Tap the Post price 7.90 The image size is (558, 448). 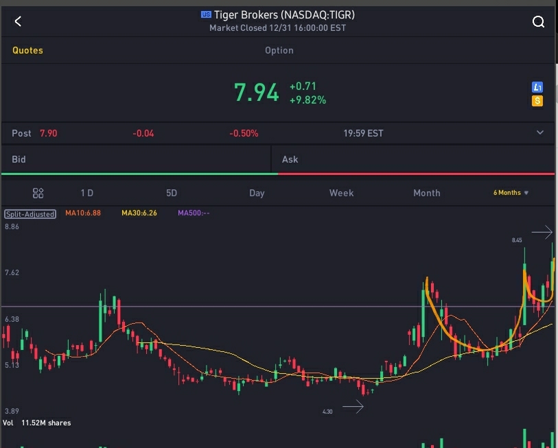click(x=49, y=133)
